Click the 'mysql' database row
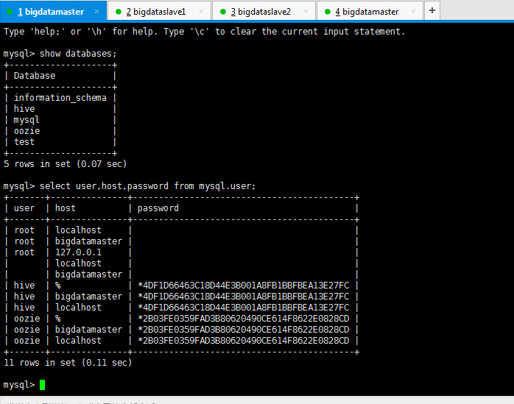The width and height of the screenshot is (514, 404). click(27, 120)
